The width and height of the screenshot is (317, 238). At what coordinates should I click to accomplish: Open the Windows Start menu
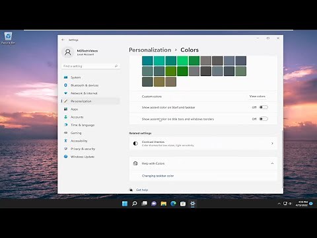click(x=125, y=204)
